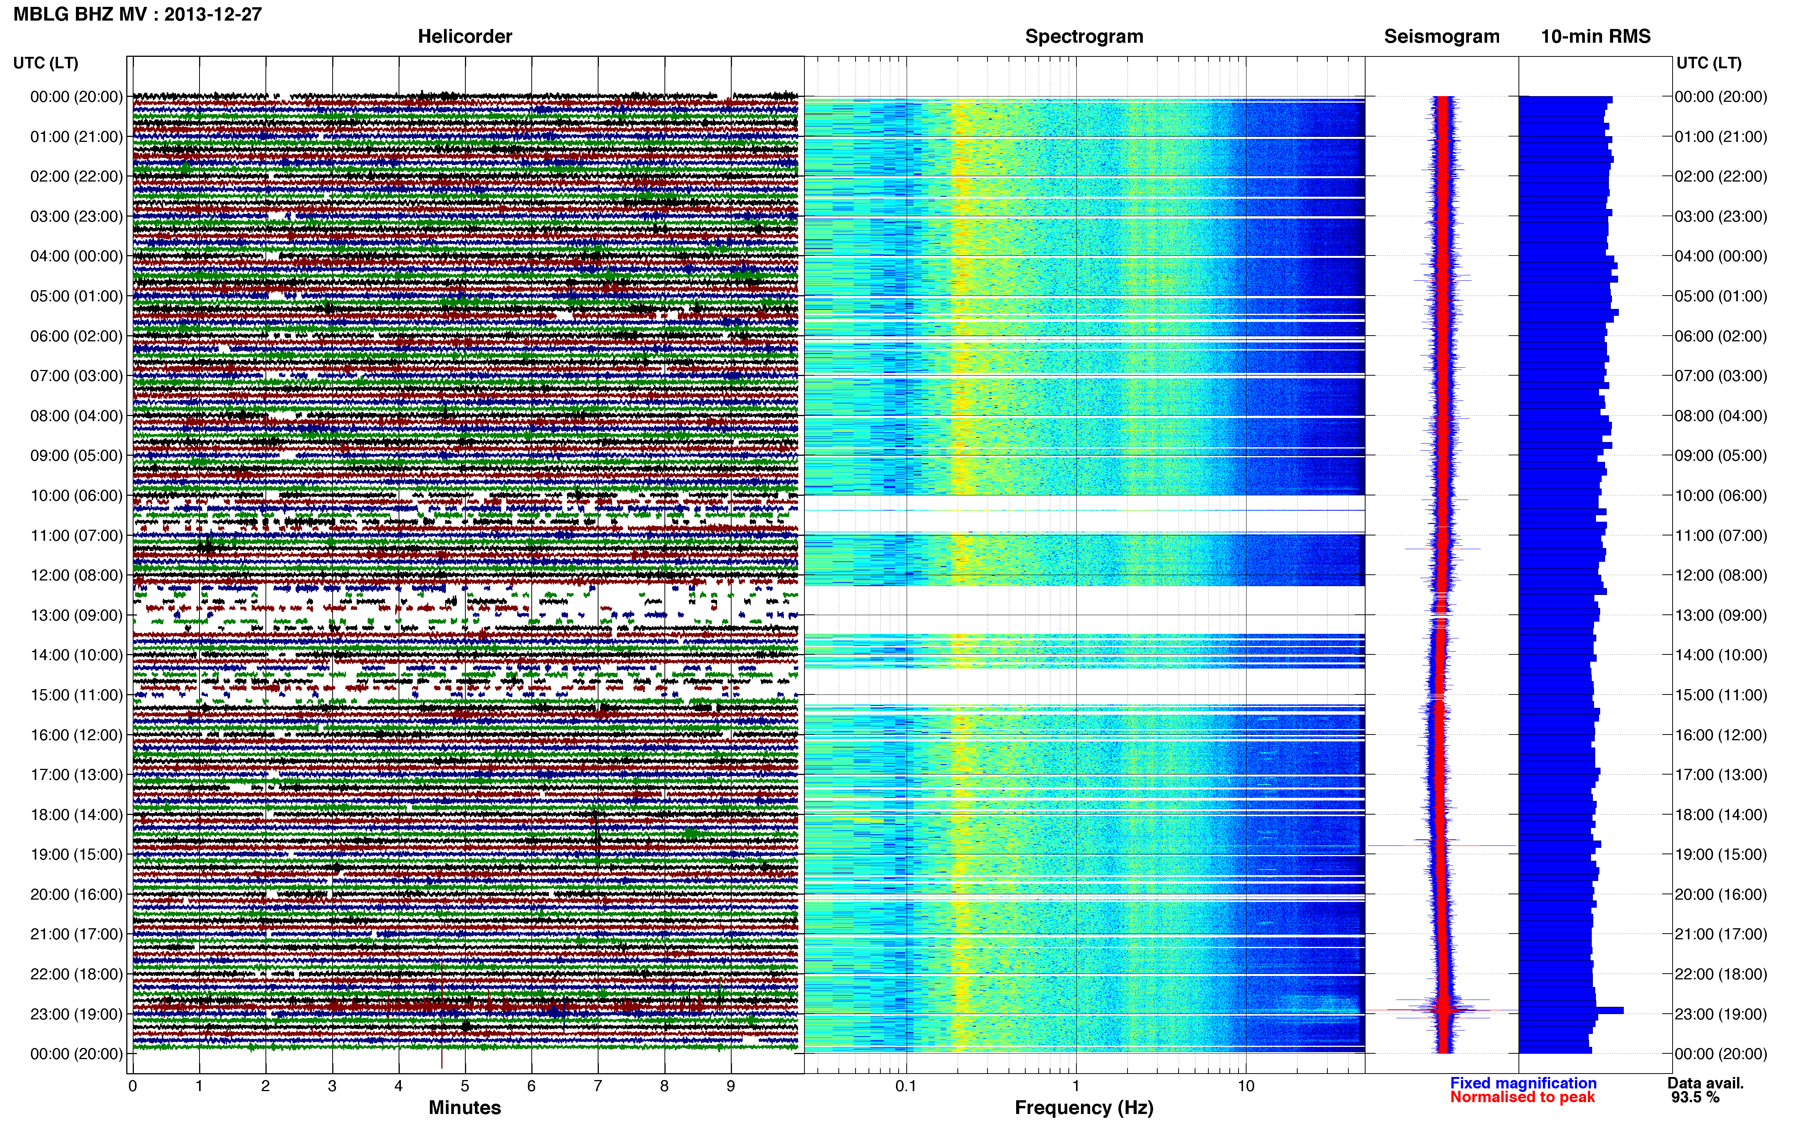
Task: Click the left-side 'UTC (LT)' axis label
Action: click(x=46, y=63)
